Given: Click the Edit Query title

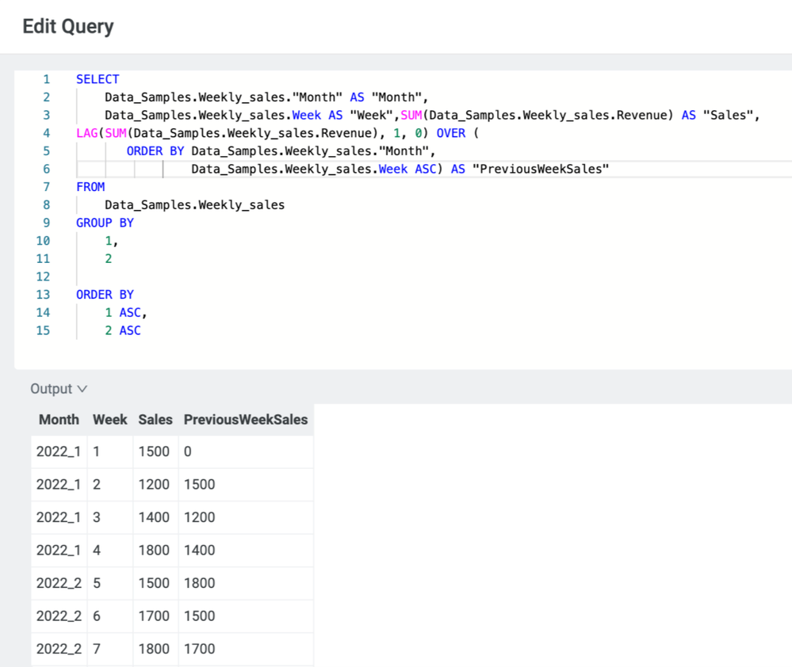Looking at the screenshot, I should click(x=68, y=26).
